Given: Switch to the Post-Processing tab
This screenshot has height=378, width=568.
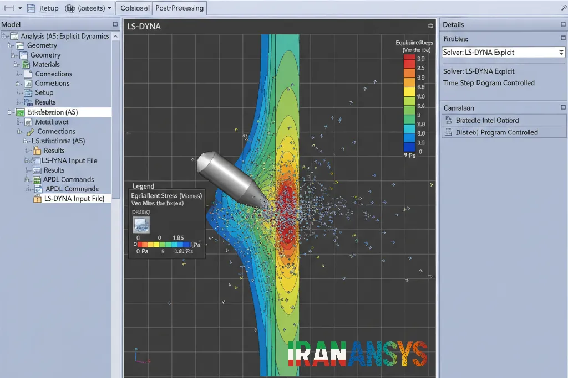Looking at the screenshot, I should click(180, 8).
